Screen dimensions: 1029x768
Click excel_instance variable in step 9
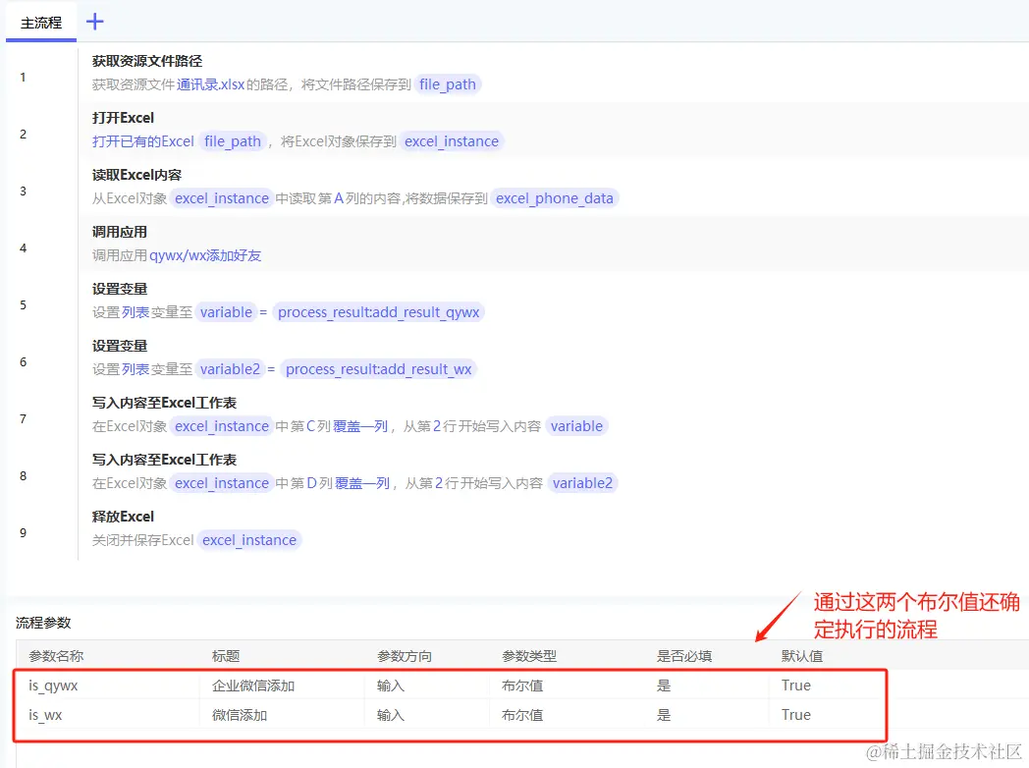point(249,541)
